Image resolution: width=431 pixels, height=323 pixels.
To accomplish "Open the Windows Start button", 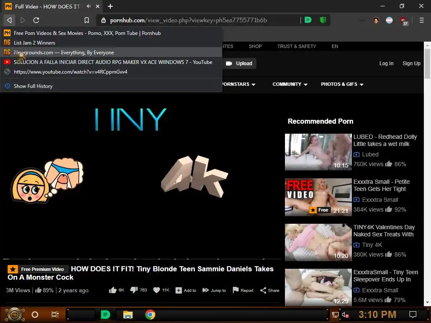I will coord(14,315).
